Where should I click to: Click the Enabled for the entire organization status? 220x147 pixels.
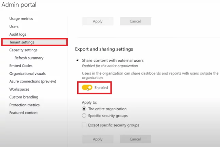click(x=110, y=66)
